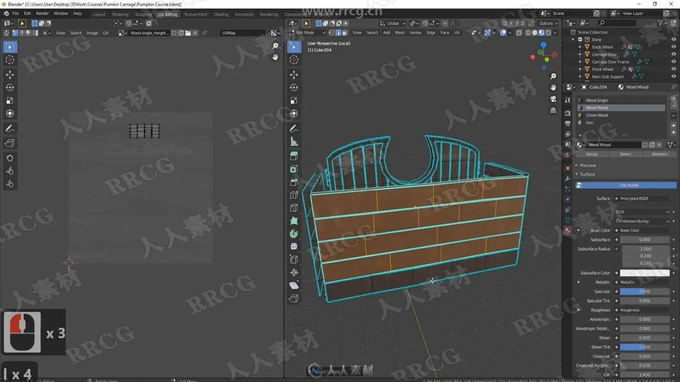
Task: Toggle visibility of Main Side Support
Action: 674,76
